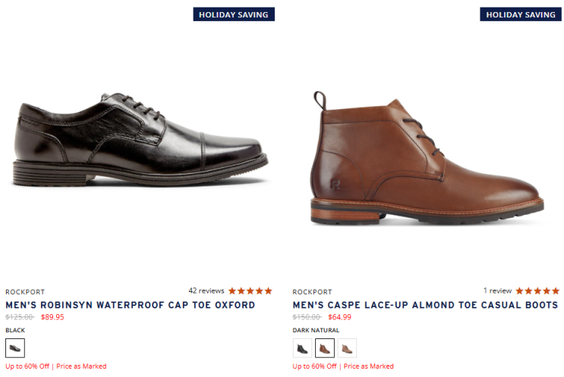Click the Rockport brand above Robinsyn Oxford

(x=25, y=292)
